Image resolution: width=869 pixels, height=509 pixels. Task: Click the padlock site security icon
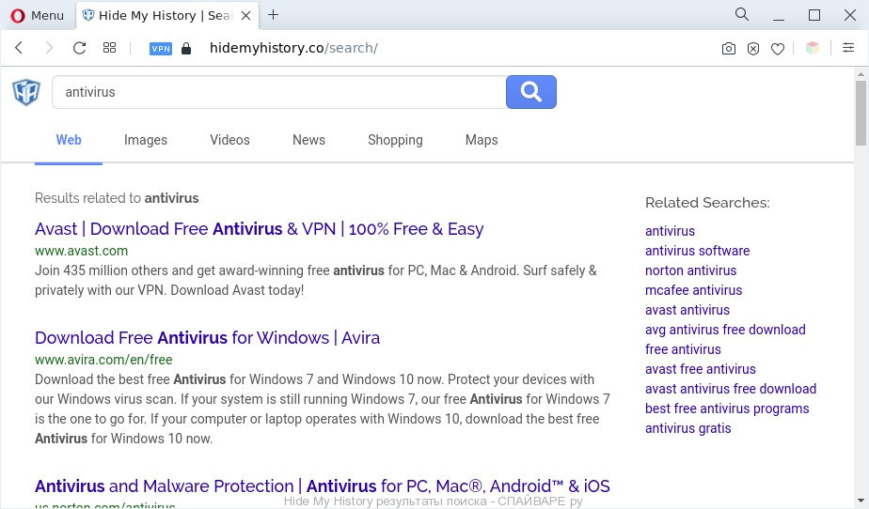(x=186, y=49)
